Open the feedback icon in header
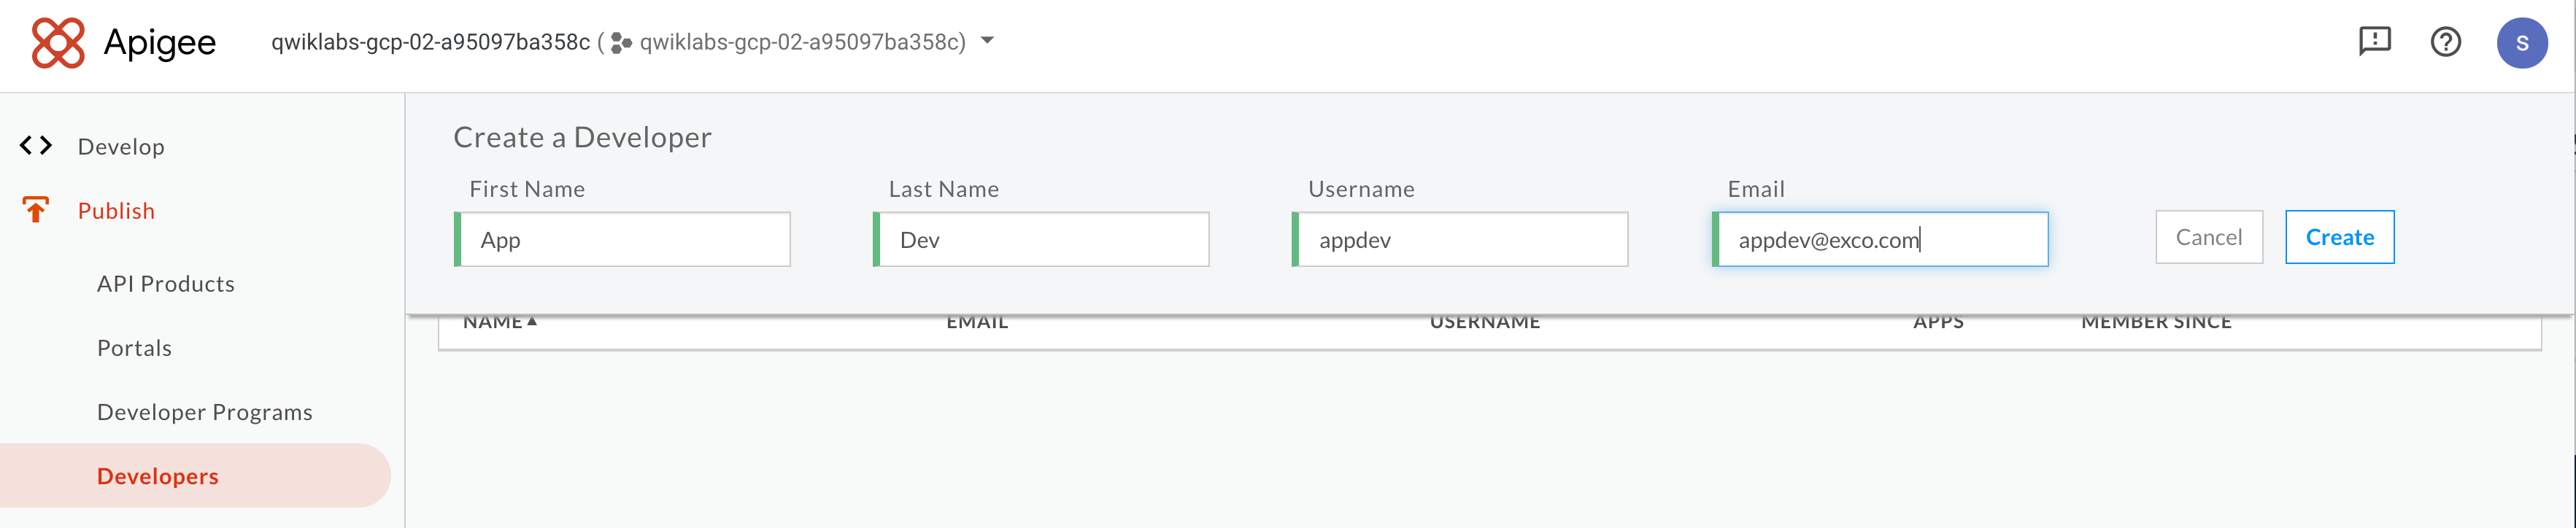This screenshot has width=2576, height=528. click(x=2374, y=42)
